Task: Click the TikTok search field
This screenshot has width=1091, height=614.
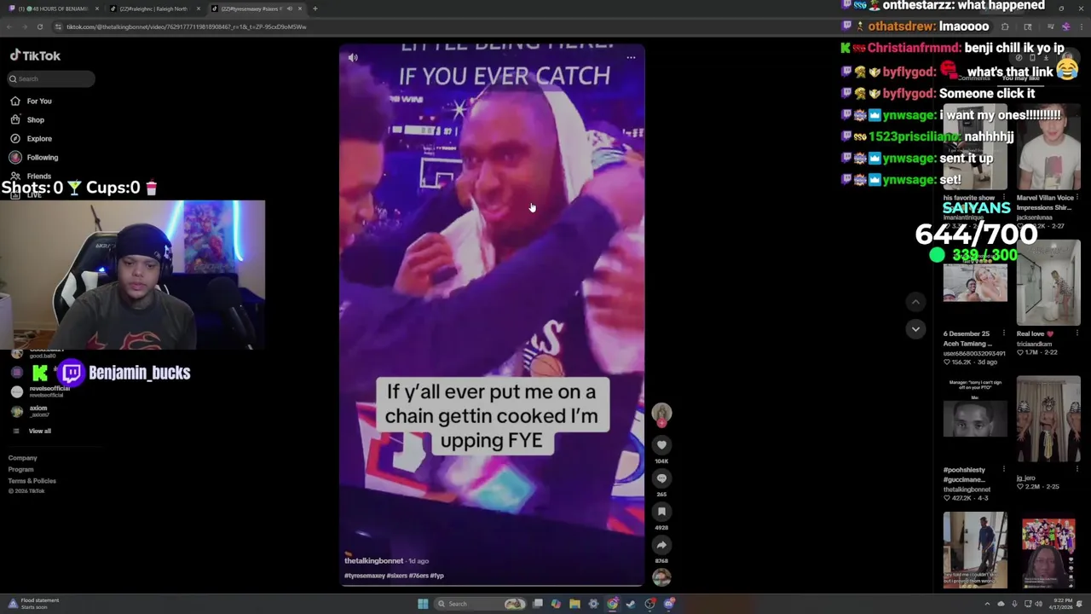Action: click(x=51, y=78)
